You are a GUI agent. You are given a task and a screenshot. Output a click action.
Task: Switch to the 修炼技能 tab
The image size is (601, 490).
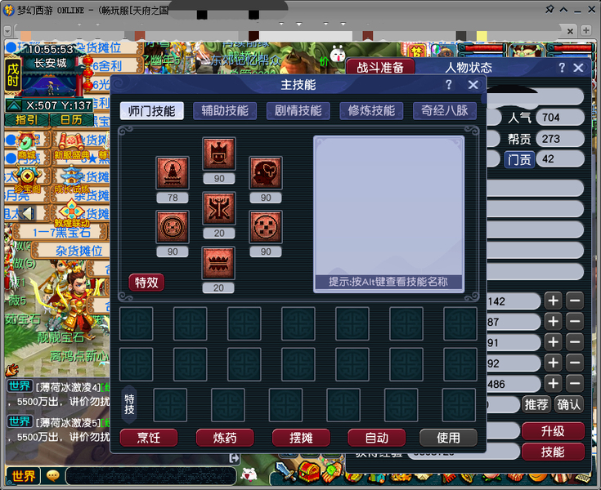(371, 111)
